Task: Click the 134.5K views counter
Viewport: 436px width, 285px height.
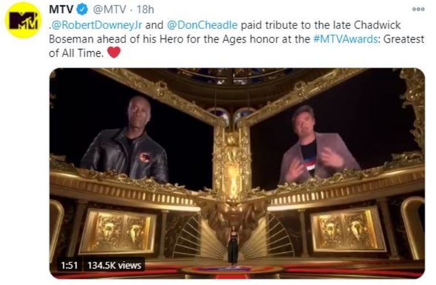Action: click(x=114, y=265)
